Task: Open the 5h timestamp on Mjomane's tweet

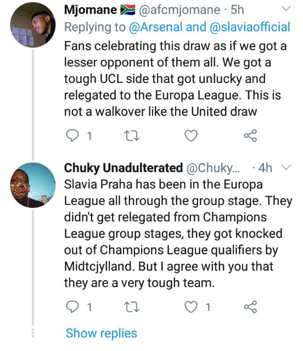Action: [237, 10]
